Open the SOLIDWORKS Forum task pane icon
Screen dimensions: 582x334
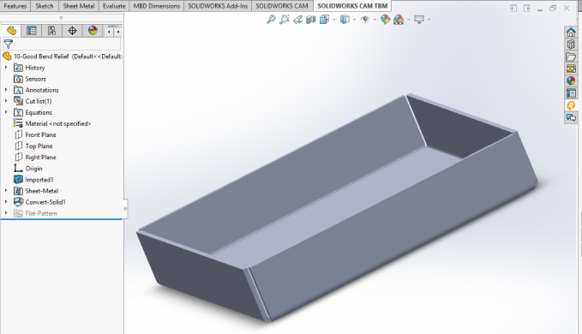click(571, 118)
